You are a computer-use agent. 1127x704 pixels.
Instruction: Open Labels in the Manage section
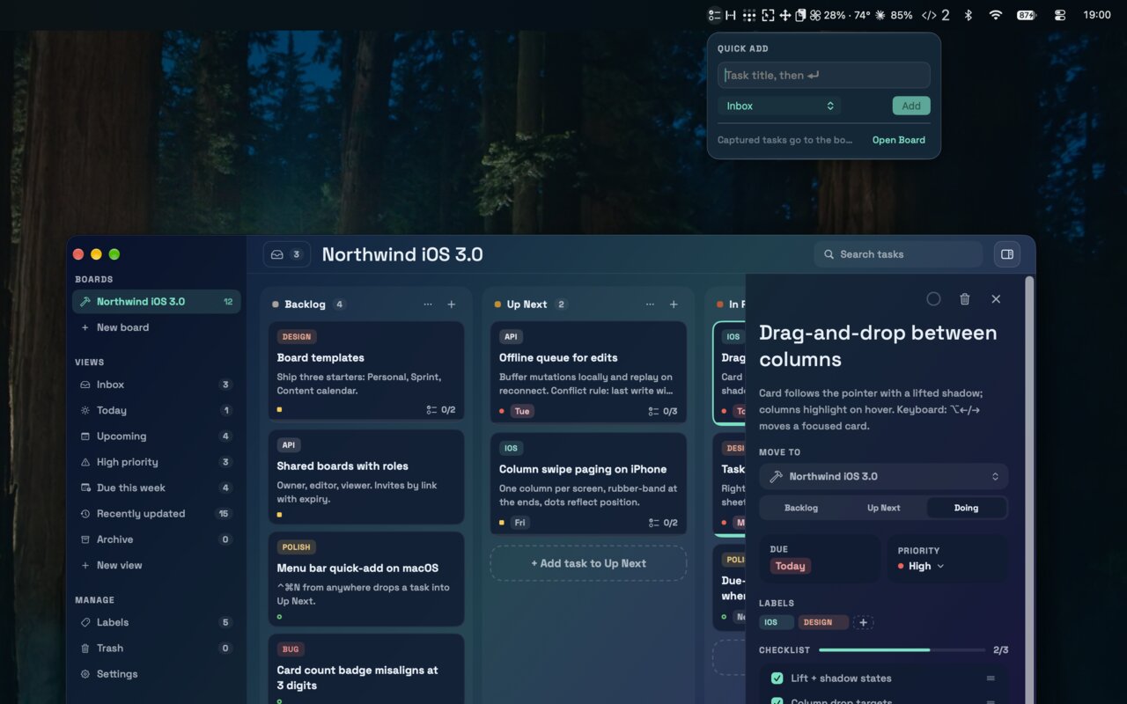point(156,622)
